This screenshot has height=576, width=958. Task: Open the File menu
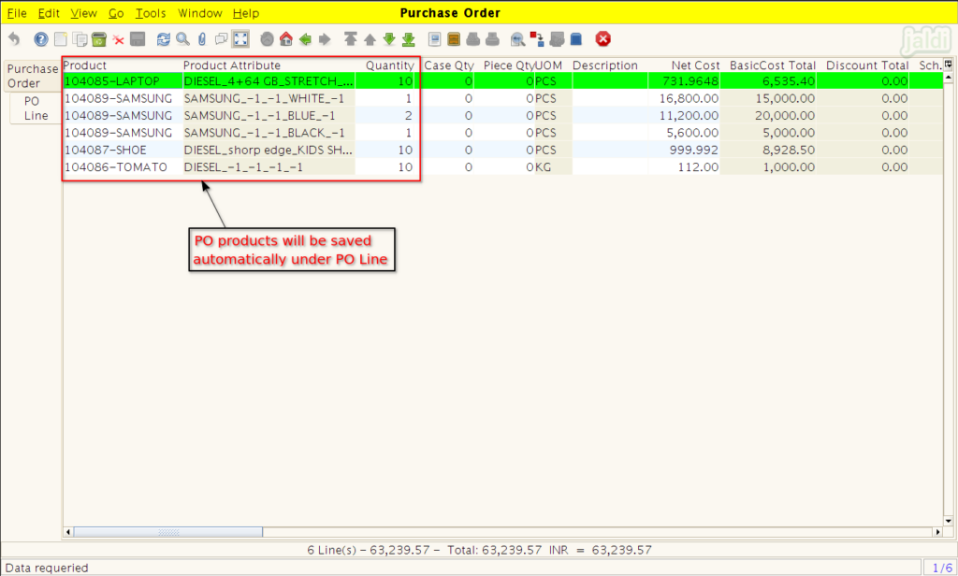tap(17, 13)
